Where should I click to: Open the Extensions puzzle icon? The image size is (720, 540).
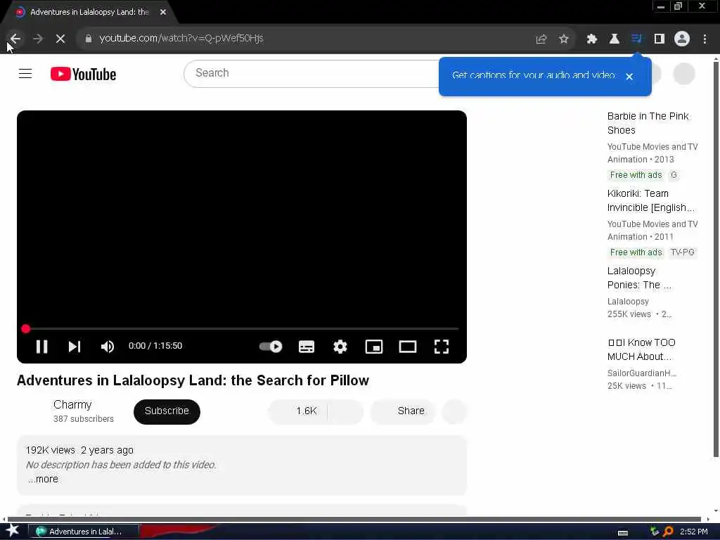pyautogui.click(x=591, y=39)
